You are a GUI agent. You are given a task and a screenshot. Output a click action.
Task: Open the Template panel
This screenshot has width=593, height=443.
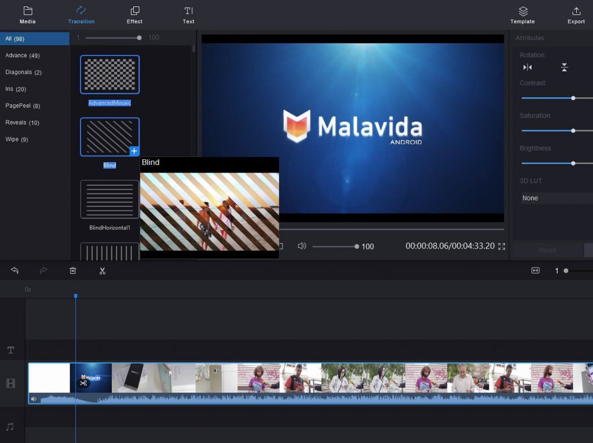522,14
